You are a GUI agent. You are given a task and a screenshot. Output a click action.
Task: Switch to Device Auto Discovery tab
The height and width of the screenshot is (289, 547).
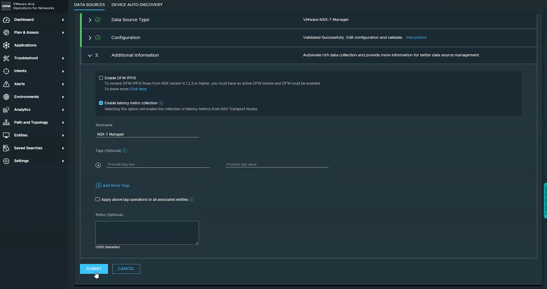tap(137, 5)
